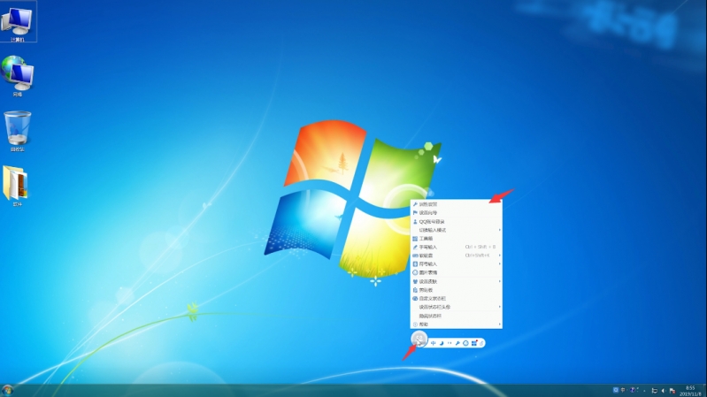Viewport: 707px width, 397px height.
Task: Expand the 帮助 submenu
Action: click(457, 324)
